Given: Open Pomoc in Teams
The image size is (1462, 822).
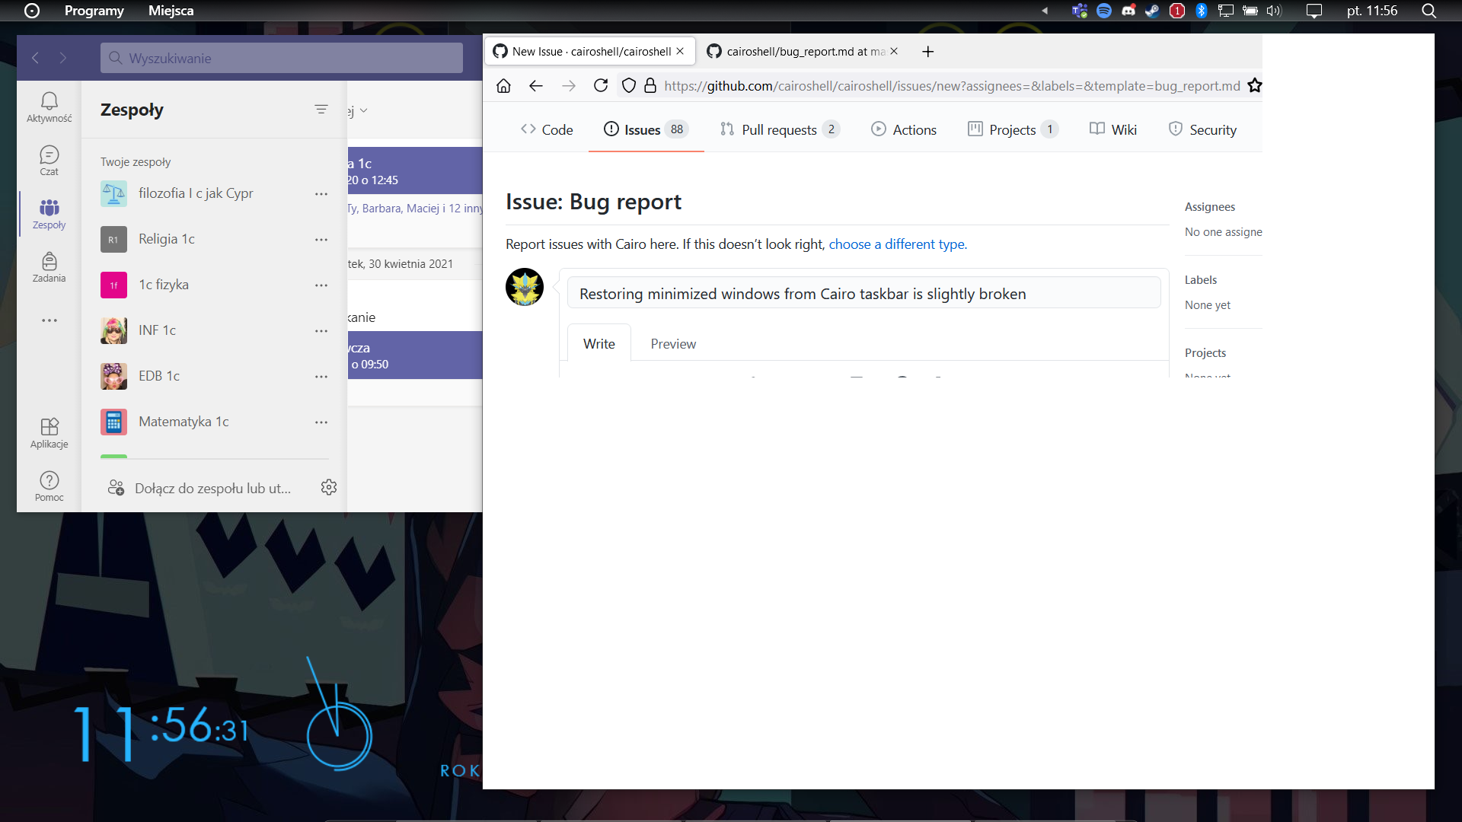Looking at the screenshot, I should pyautogui.click(x=49, y=485).
